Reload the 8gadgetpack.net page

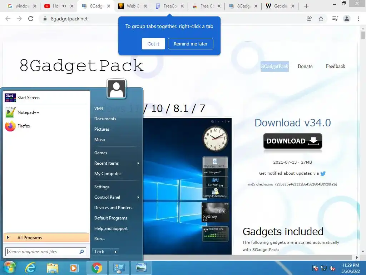(31, 19)
